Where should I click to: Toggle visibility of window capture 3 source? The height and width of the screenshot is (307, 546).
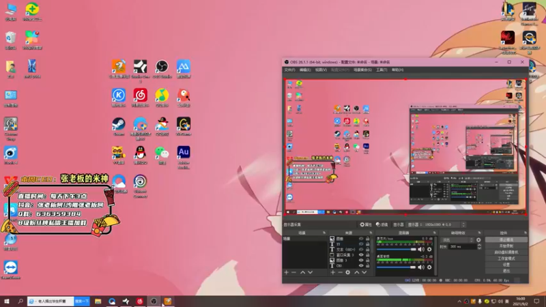tap(361, 254)
